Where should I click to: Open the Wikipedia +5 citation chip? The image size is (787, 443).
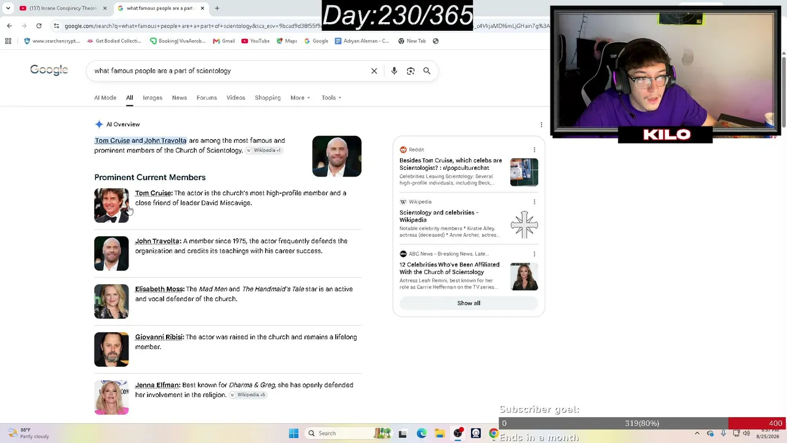click(x=248, y=395)
